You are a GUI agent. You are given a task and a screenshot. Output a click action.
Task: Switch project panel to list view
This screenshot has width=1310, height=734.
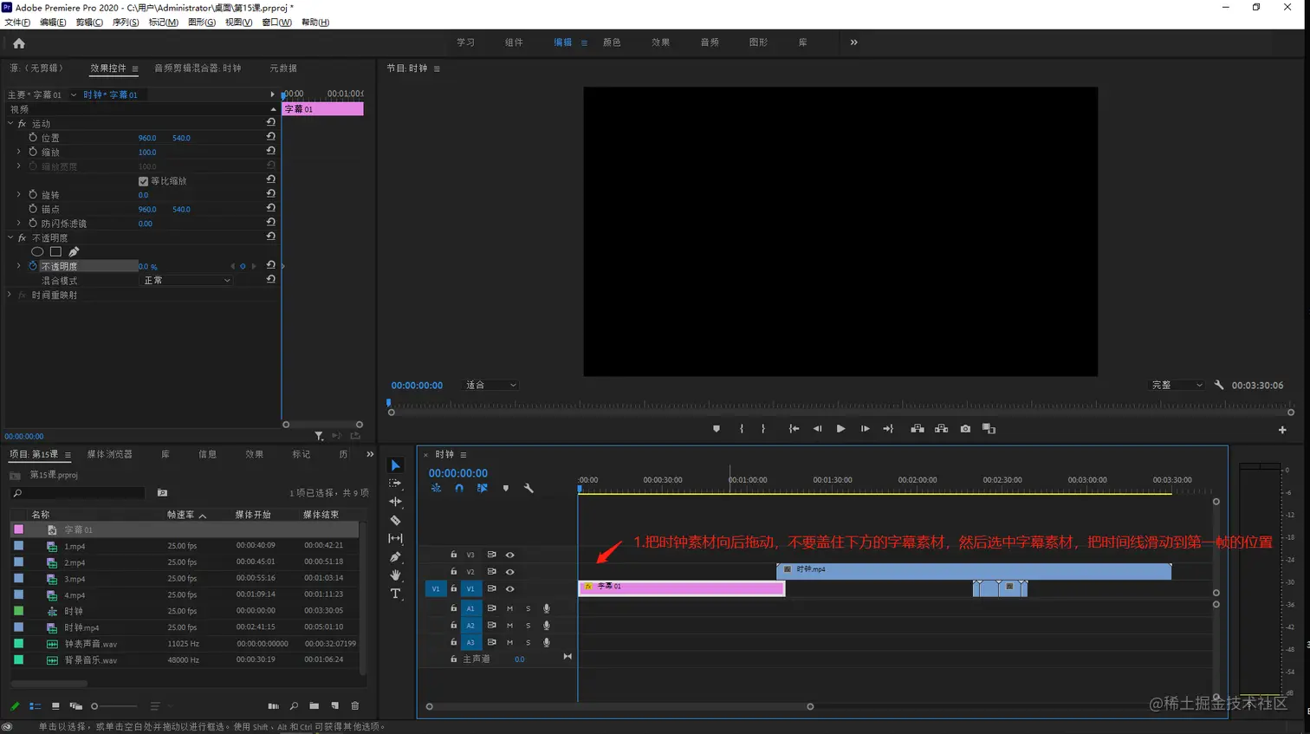pos(35,706)
